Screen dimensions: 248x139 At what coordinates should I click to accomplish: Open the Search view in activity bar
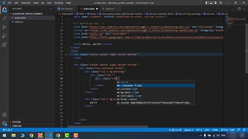point(4,18)
